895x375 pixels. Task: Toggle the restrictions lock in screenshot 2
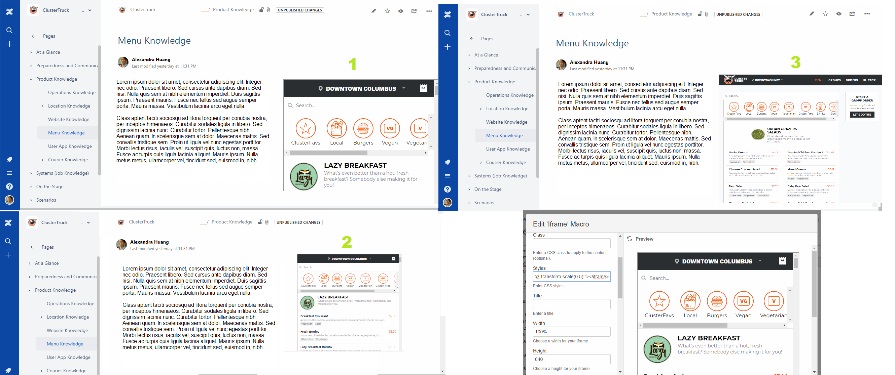point(260,222)
